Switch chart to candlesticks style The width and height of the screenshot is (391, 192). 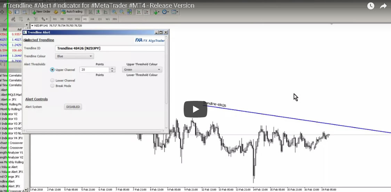click(x=98, y=12)
